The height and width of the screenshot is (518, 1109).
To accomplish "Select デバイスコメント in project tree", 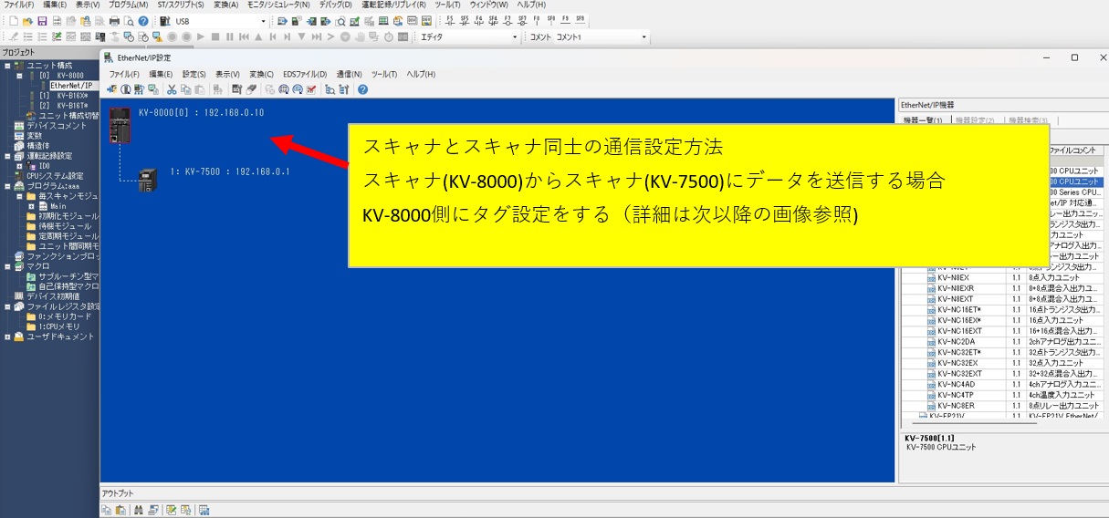I will pyautogui.click(x=55, y=126).
